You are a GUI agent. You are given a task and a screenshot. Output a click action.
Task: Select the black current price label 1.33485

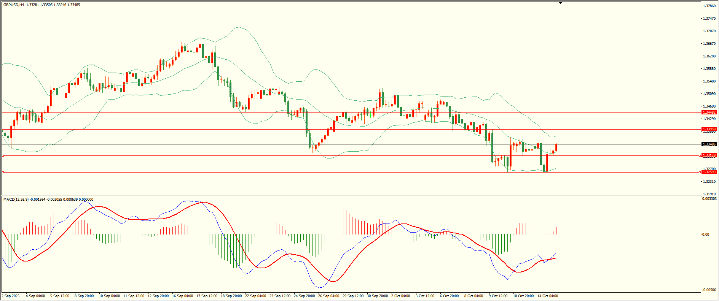point(709,144)
